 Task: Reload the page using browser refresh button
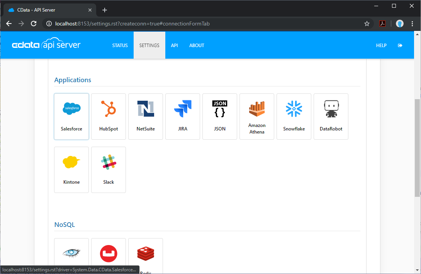click(34, 24)
